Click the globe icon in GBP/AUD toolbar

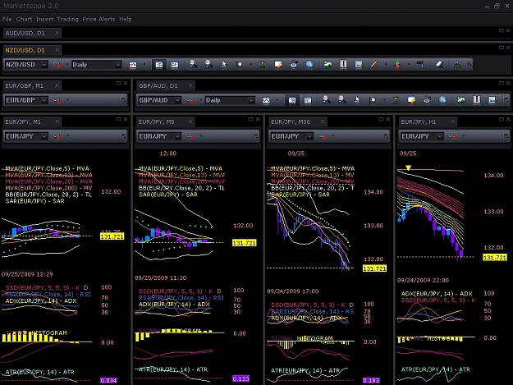point(442,100)
